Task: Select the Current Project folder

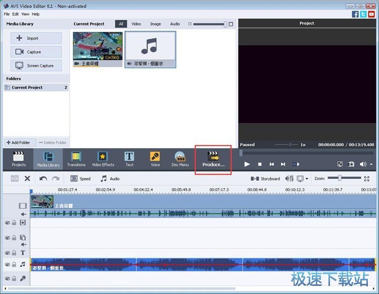Action: tap(36, 88)
